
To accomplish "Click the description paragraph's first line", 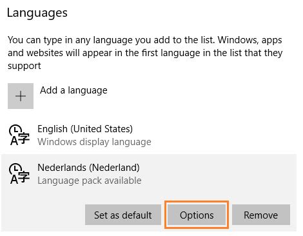I will tap(145, 40).
